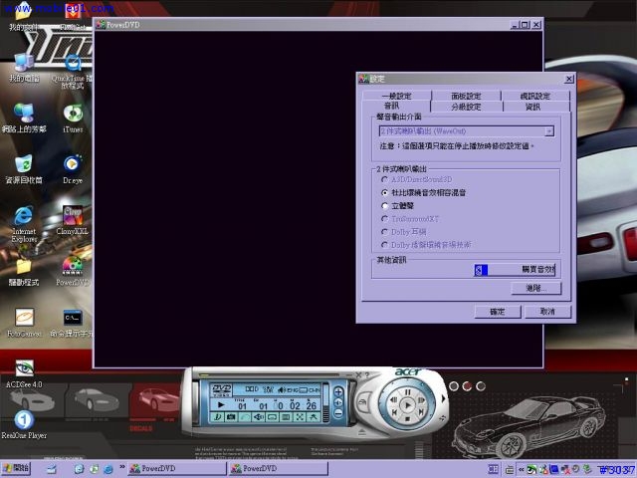Click the menu icon in bottom icon row

[286, 417]
